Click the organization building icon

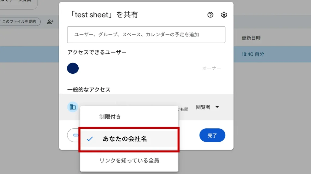73,107
